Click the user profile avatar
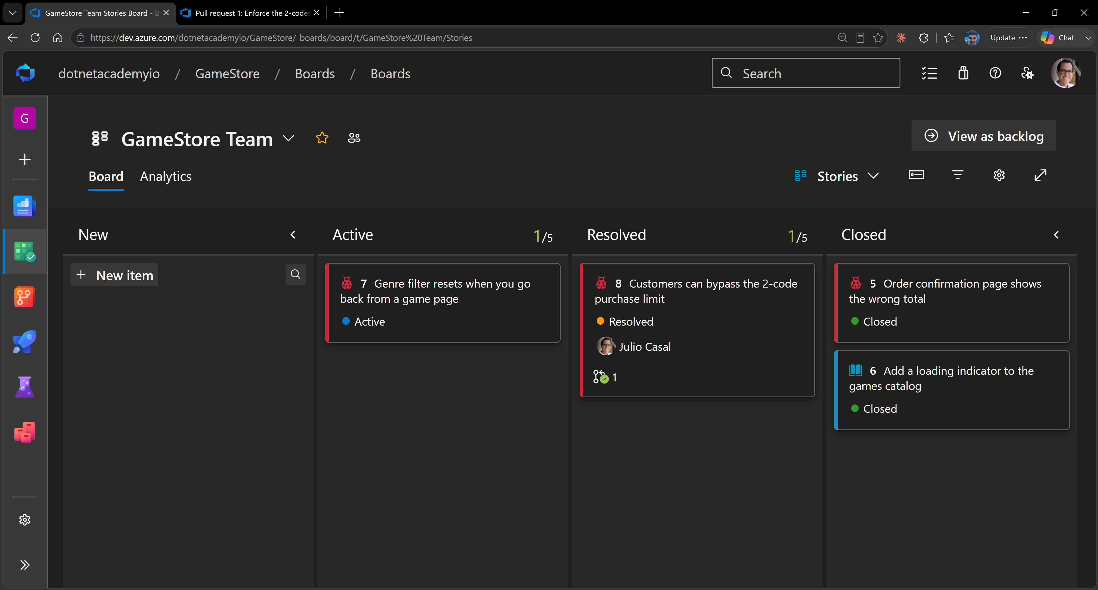The height and width of the screenshot is (590, 1098). [1066, 73]
